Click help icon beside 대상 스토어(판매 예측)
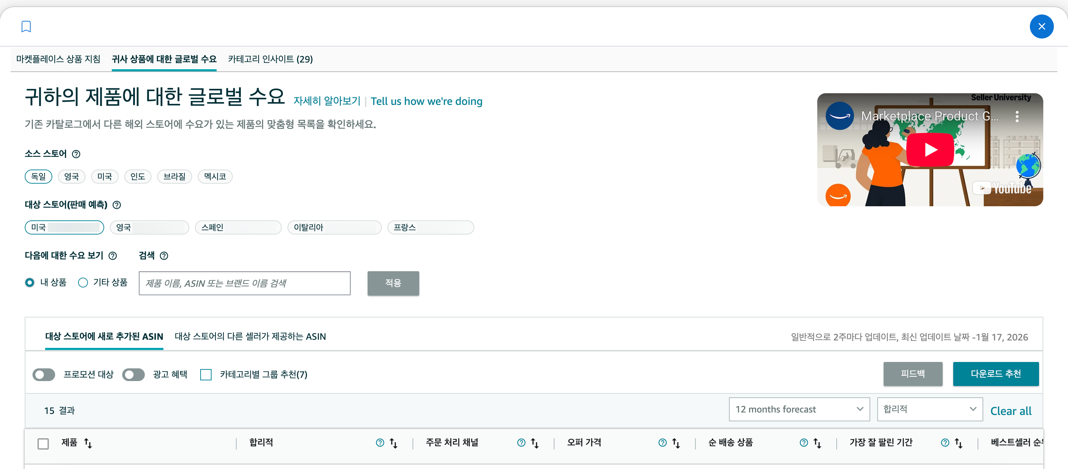Image resolution: width=1068 pixels, height=469 pixels. (117, 205)
